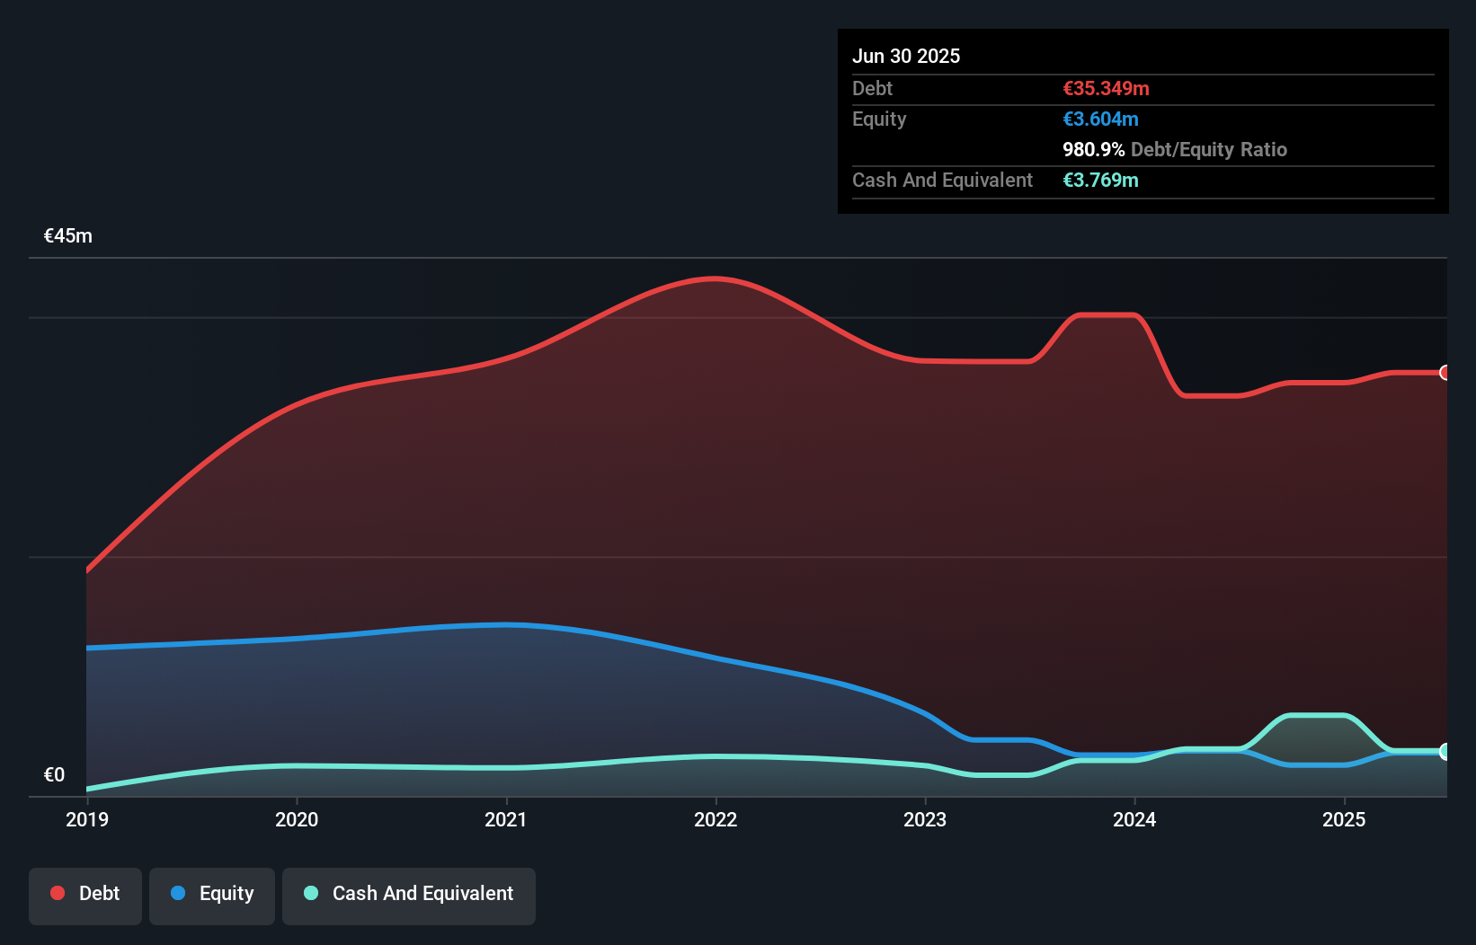
Task: Click the red Debt legend dot
Action: (57, 893)
